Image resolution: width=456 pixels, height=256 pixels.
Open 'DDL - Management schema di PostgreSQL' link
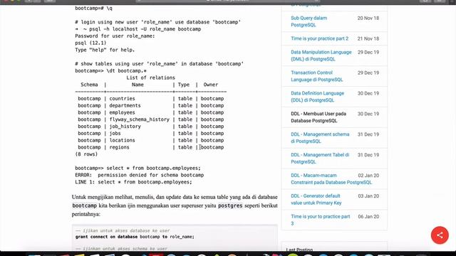click(x=320, y=138)
